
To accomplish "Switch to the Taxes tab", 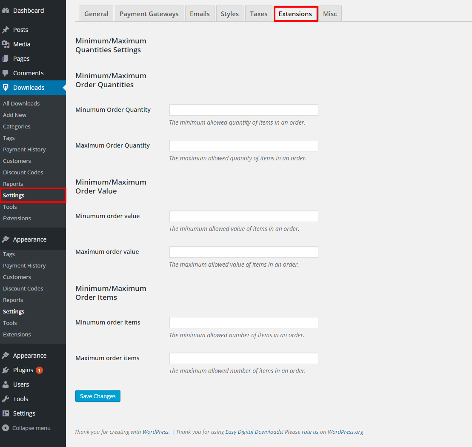I will pyautogui.click(x=258, y=14).
